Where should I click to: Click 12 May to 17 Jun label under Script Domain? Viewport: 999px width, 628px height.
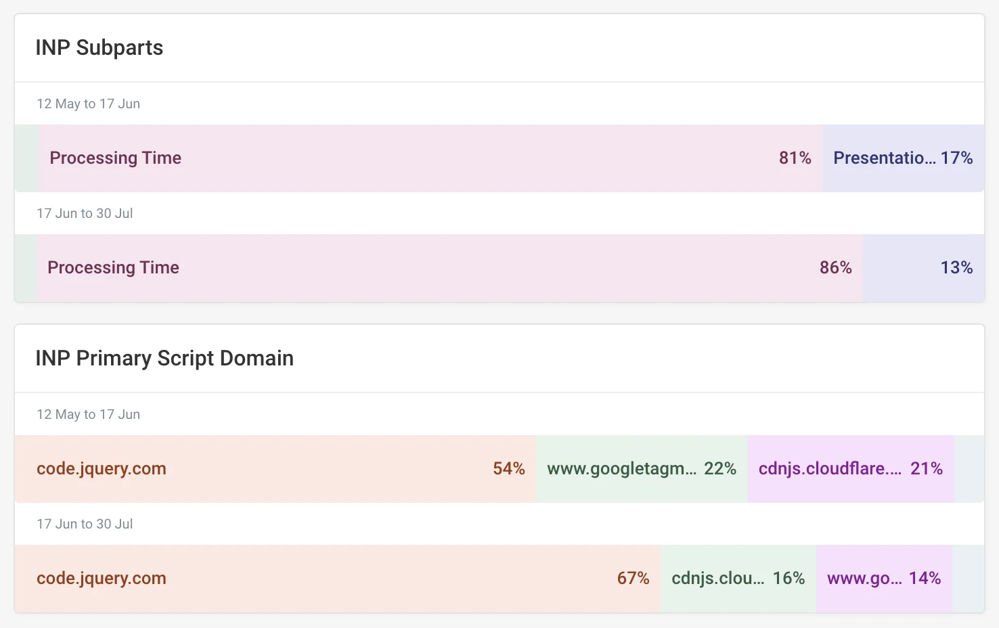89,415
